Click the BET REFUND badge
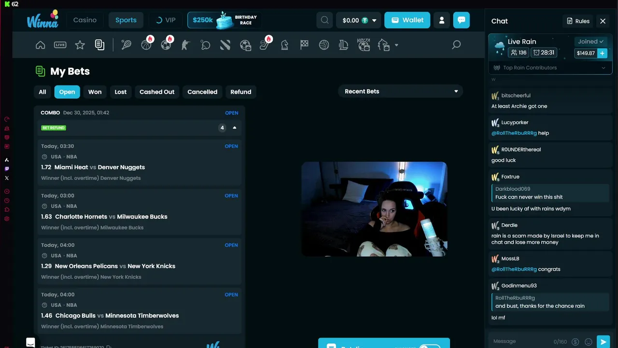 coord(54,128)
